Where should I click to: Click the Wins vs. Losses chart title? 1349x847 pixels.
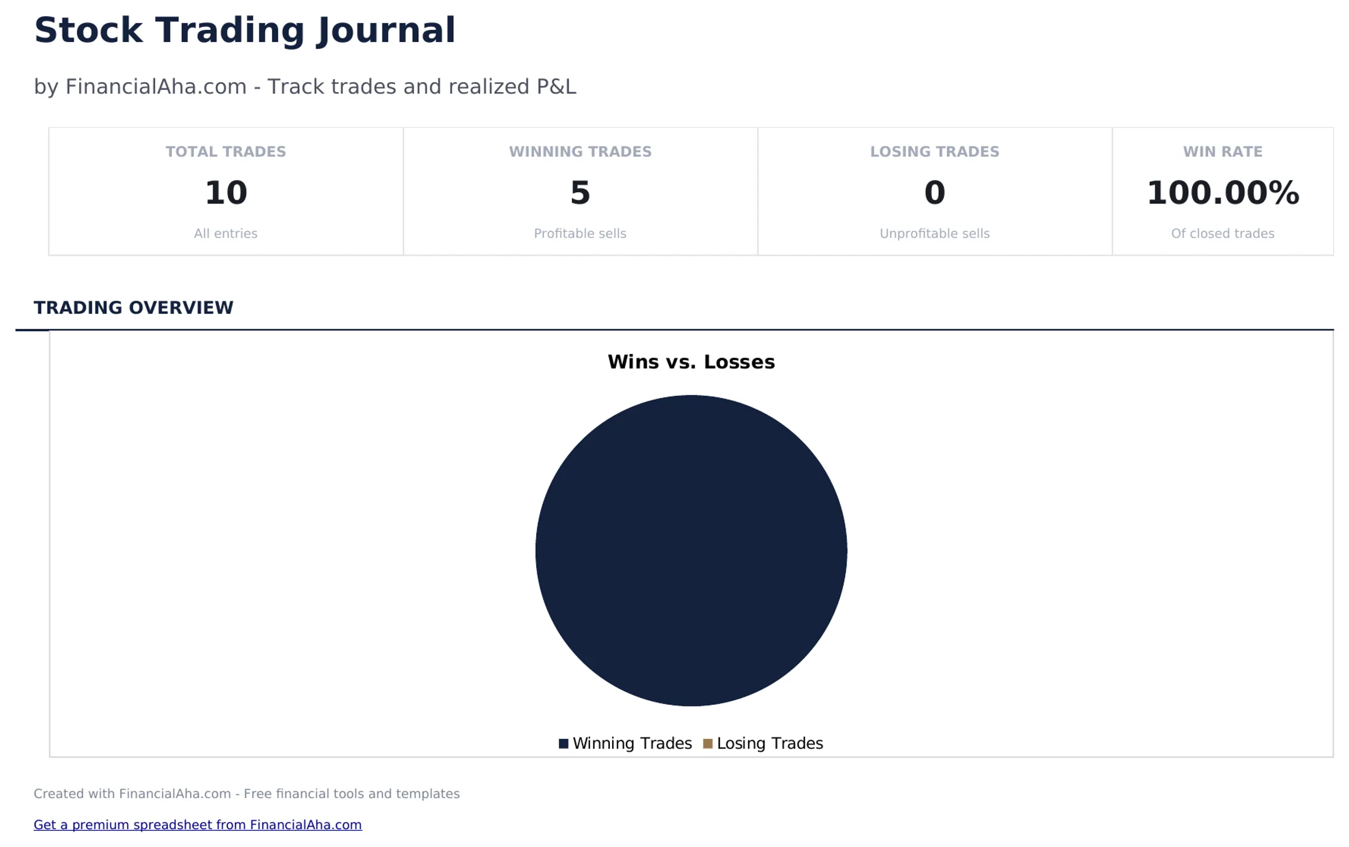(x=691, y=363)
